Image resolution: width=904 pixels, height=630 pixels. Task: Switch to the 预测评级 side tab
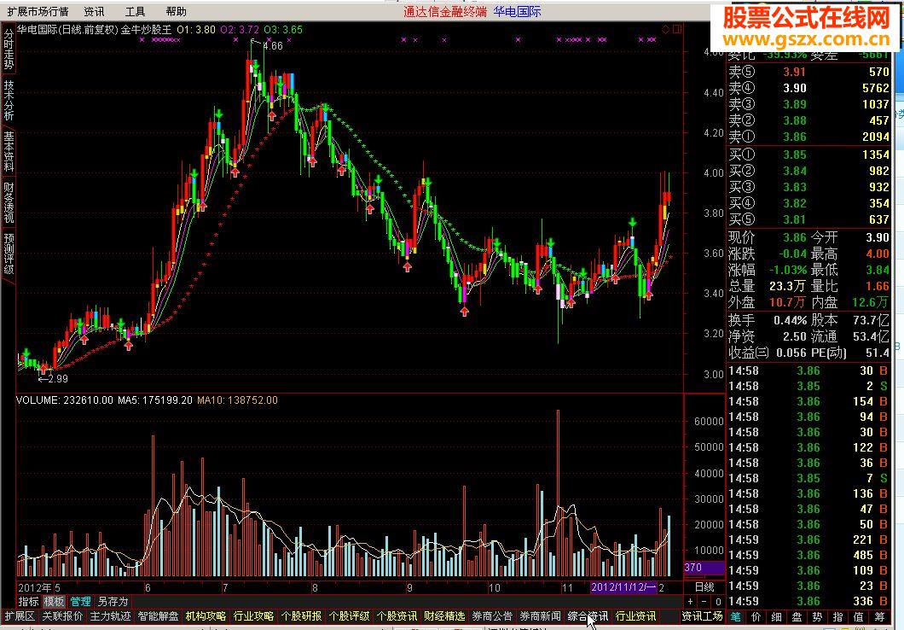(9, 254)
